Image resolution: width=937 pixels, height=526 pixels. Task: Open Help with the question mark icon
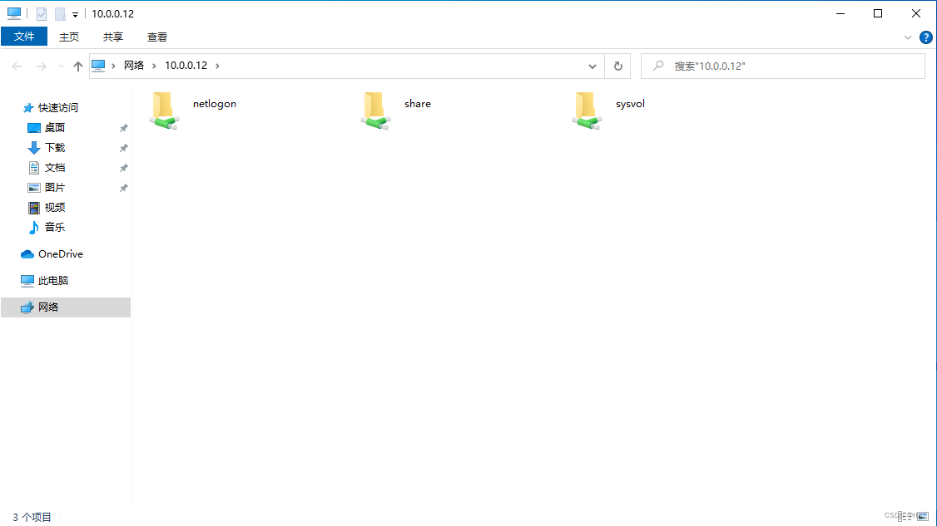tap(925, 37)
